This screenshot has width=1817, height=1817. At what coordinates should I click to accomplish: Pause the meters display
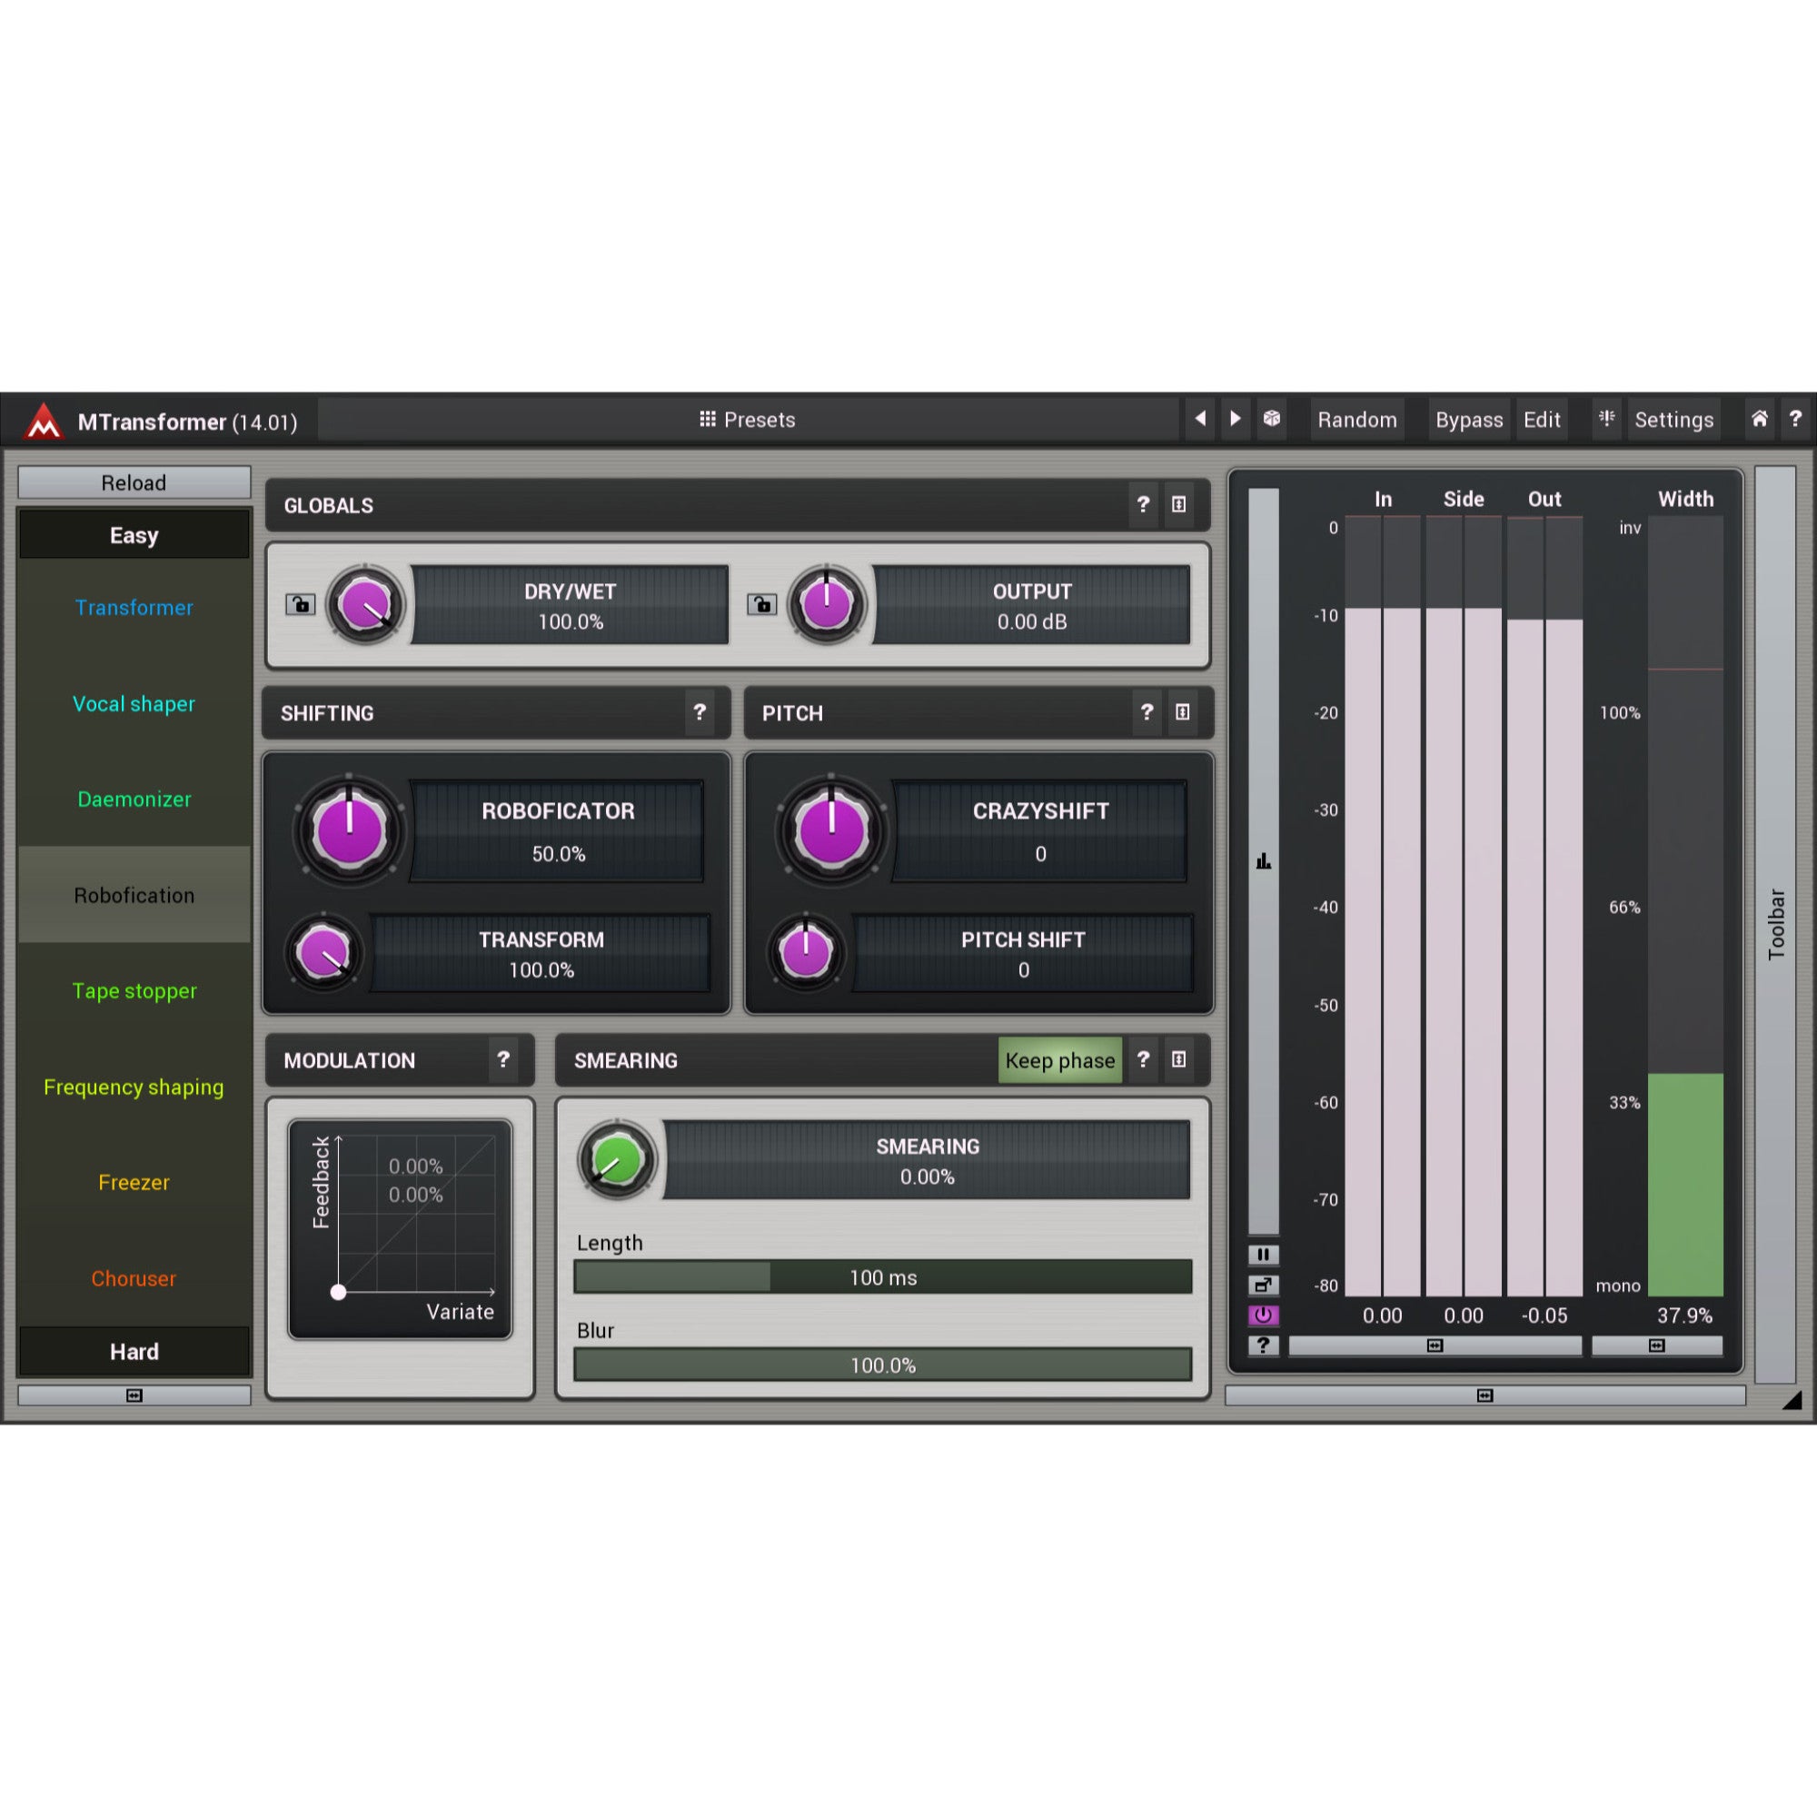coord(1263,1255)
